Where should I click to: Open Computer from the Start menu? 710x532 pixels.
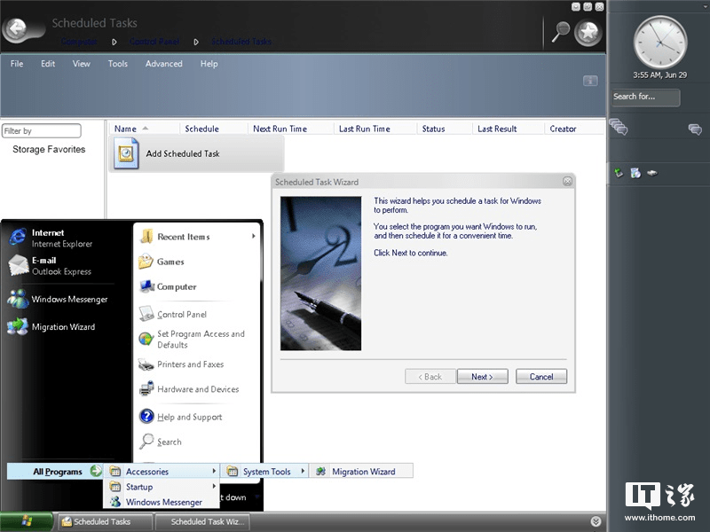point(177,286)
